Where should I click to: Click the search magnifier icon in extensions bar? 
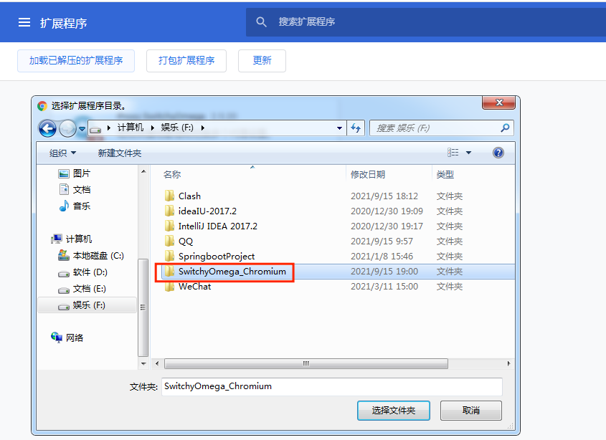point(261,22)
